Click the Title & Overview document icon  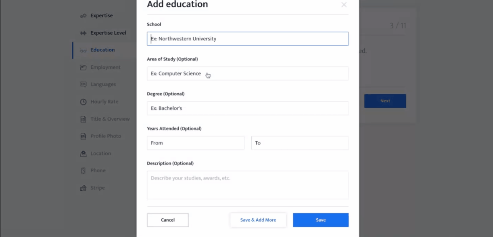[83, 119]
